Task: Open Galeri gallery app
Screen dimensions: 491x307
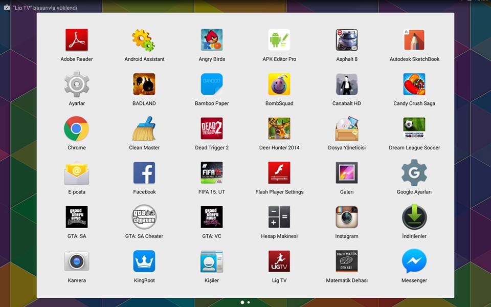Action: (x=347, y=173)
